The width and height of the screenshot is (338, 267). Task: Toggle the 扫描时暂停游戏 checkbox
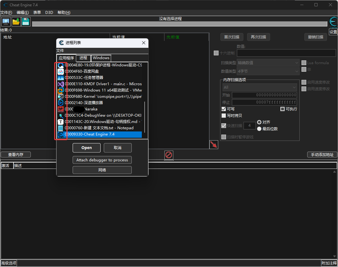point(224,137)
